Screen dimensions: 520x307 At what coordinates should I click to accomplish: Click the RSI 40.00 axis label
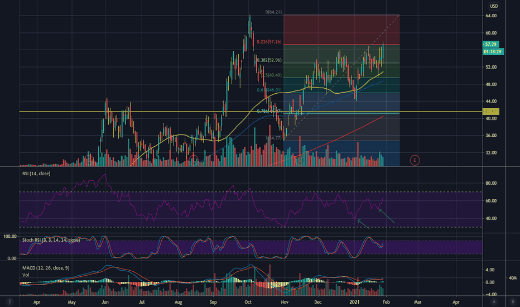point(491,218)
